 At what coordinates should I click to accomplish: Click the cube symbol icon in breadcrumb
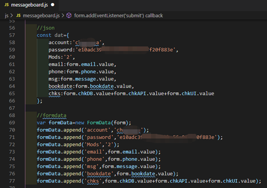(69, 15)
